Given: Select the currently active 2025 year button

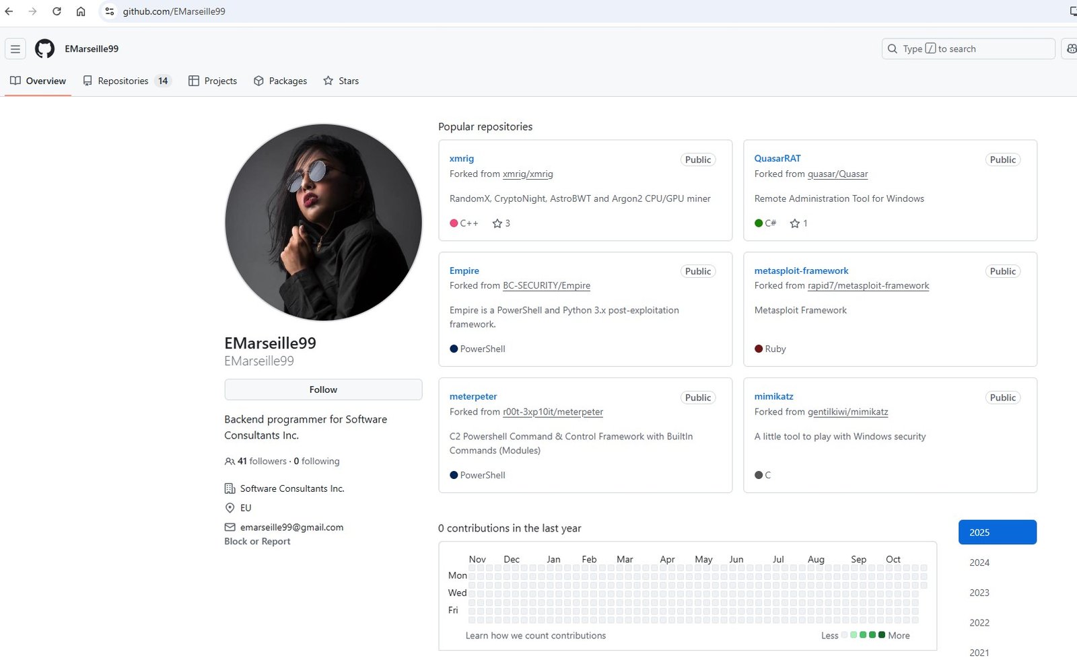Looking at the screenshot, I should click(x=997, y=531).
